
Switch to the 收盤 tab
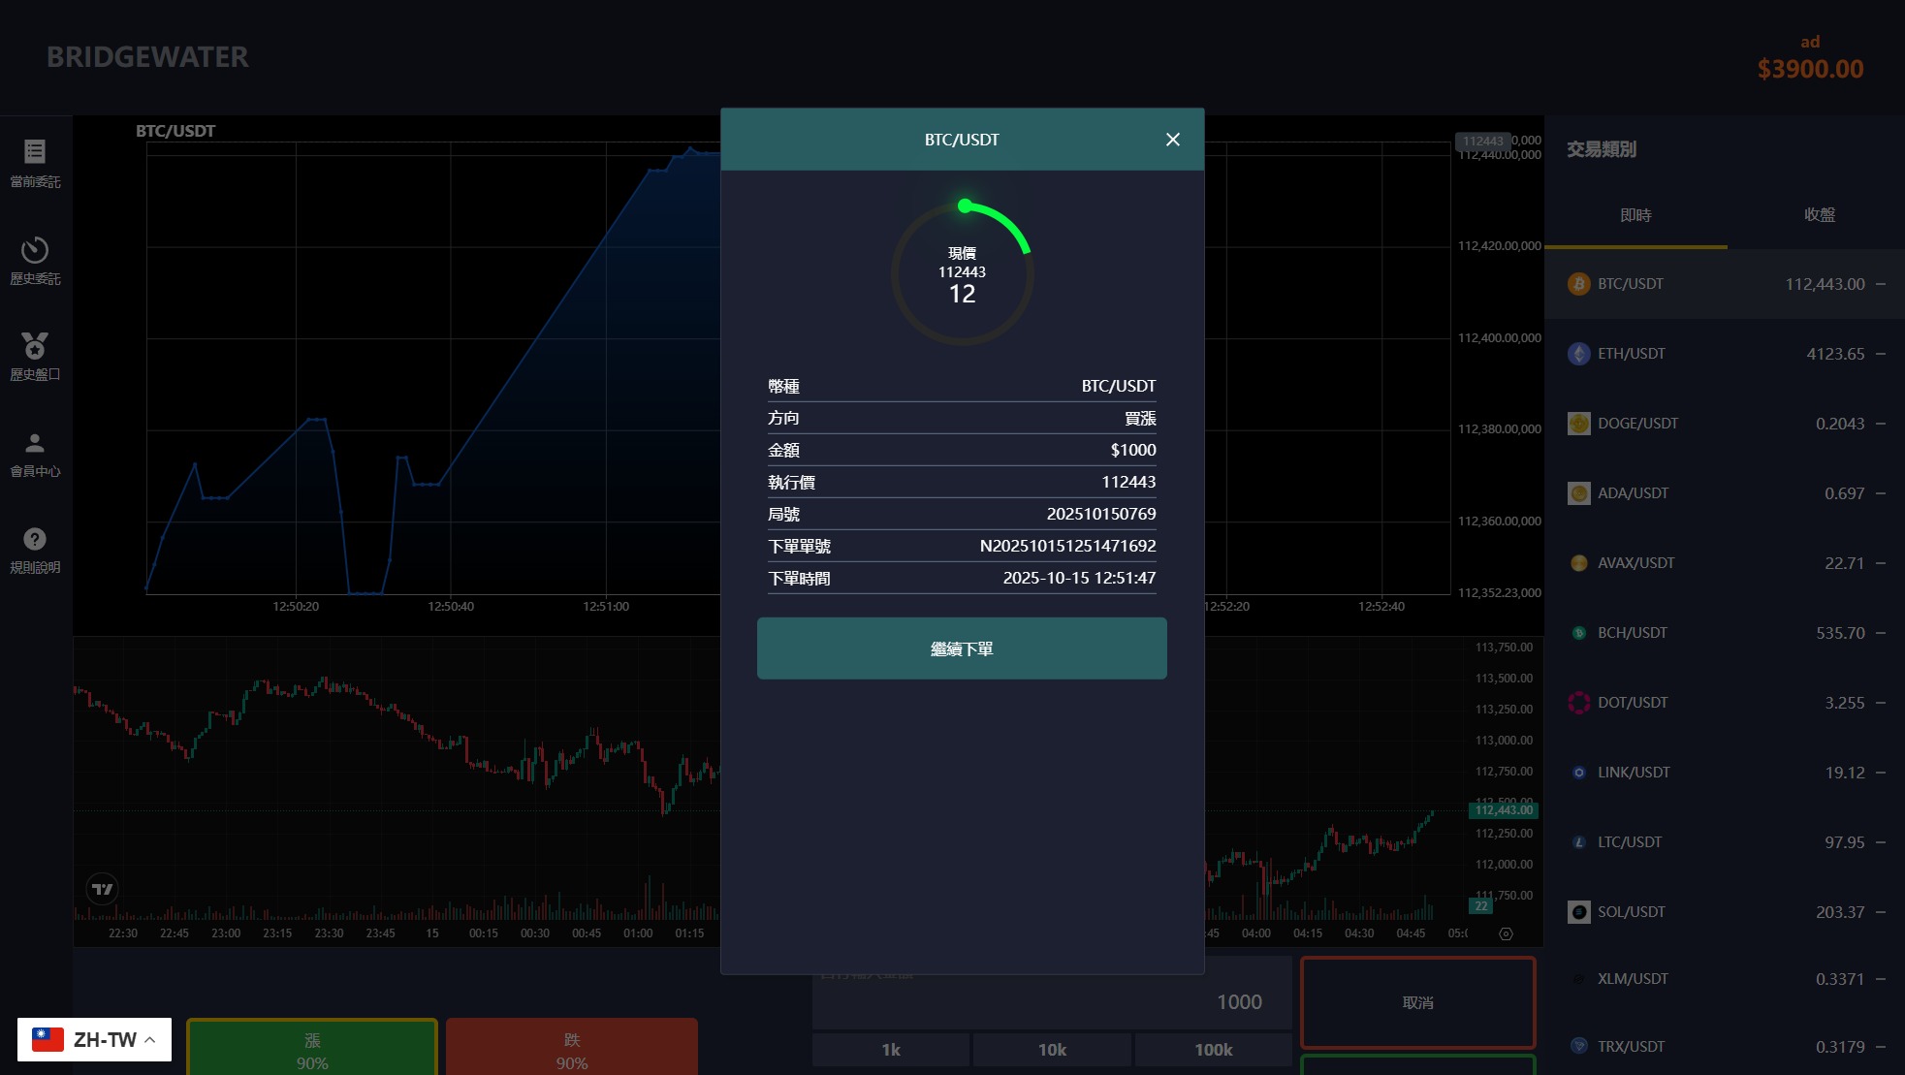coord(1821,215)
